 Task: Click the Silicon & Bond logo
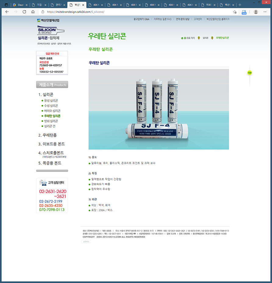(51, 34)
